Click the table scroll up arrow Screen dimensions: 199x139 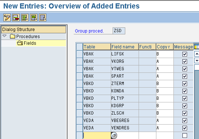point(197,54)
